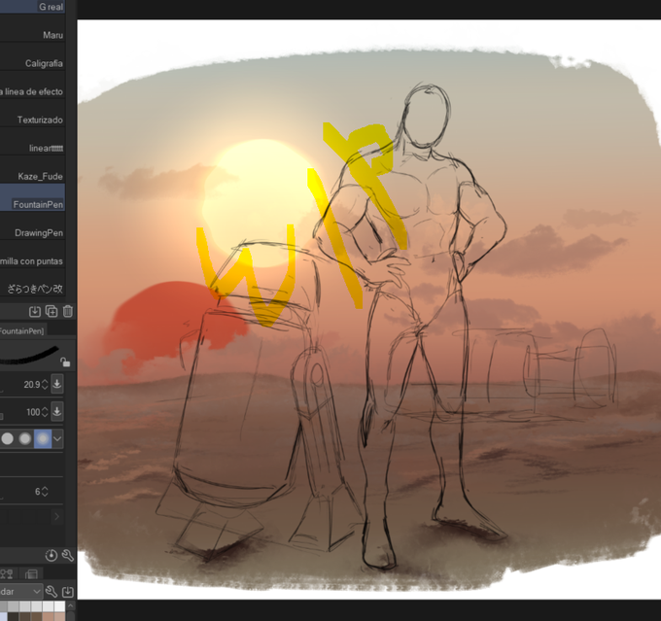Open the color set 'dar' dropdown

point(21,592)
